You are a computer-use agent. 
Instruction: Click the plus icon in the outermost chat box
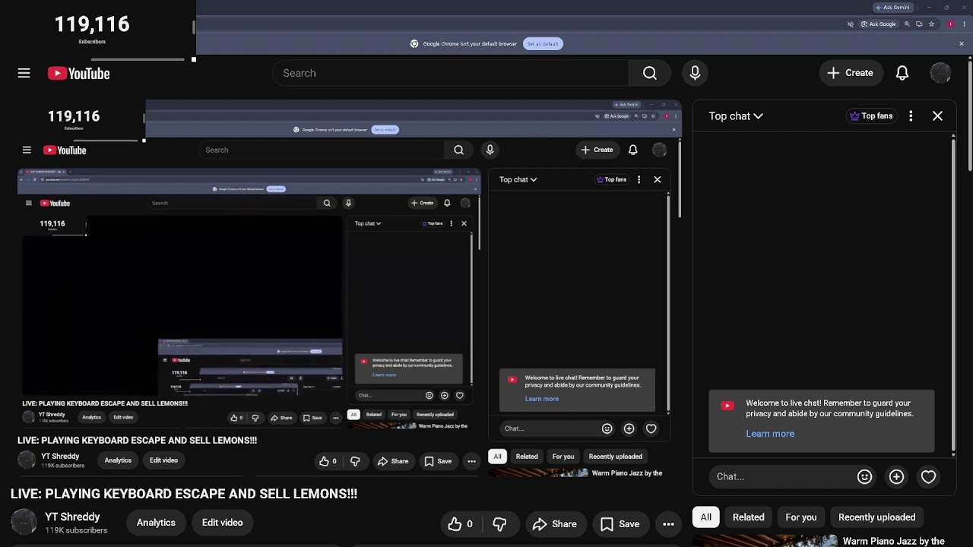coord(896,476)
